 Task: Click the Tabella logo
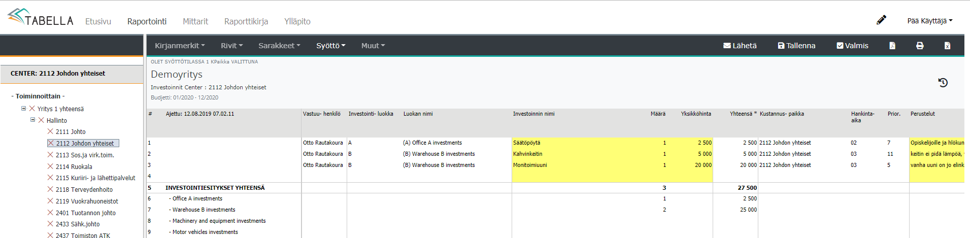coord(41,18)
